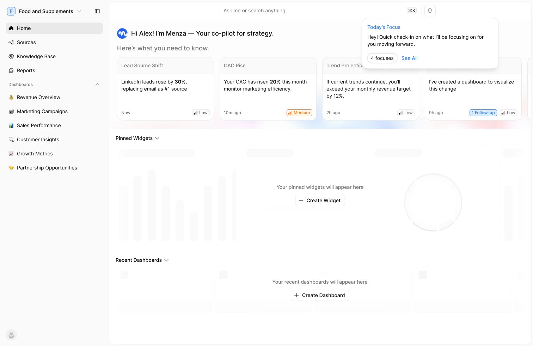Click the CAC Rise card title
The width and height of the screenshot is (533, 346).
[x=235, y=66]
